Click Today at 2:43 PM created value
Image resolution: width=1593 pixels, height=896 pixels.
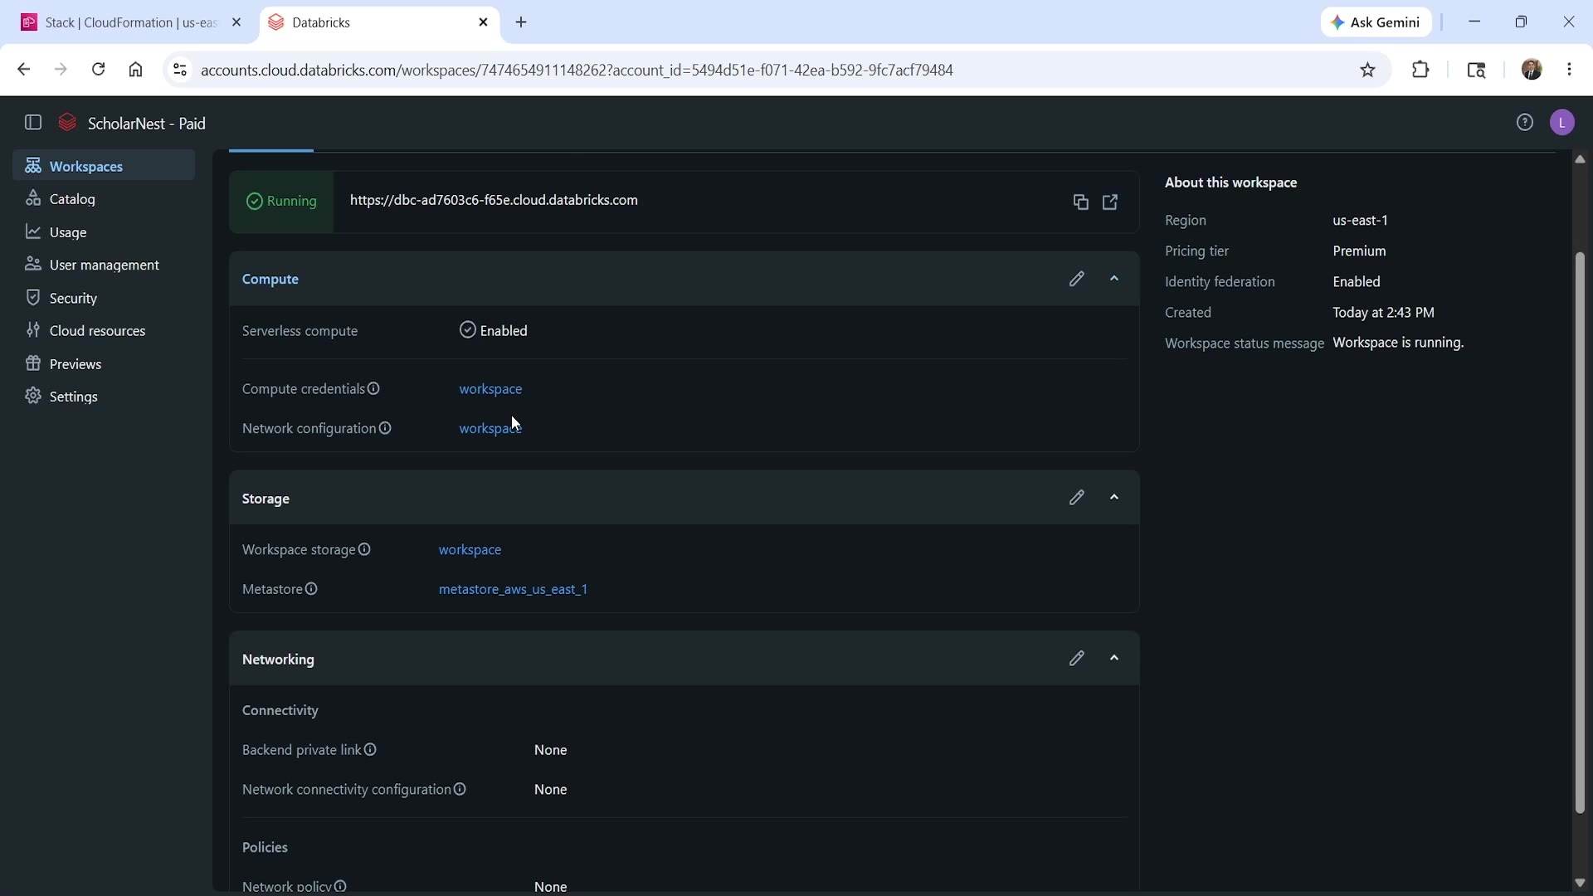click(1383, 313)
